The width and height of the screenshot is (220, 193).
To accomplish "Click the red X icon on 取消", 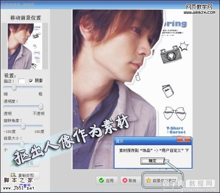I will tap(125, 180).
